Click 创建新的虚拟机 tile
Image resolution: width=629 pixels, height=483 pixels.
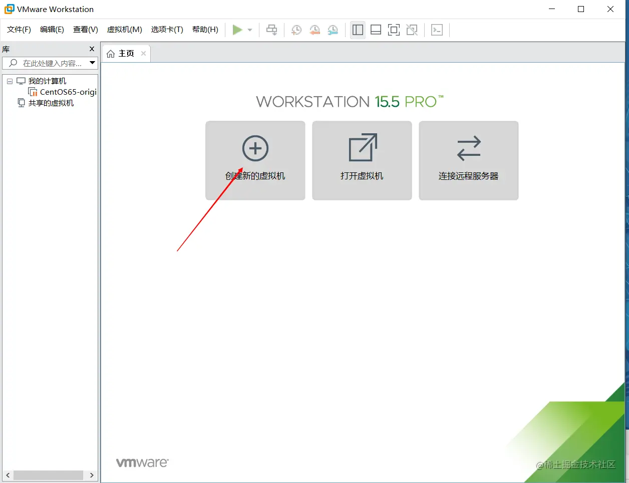point(255,160)
